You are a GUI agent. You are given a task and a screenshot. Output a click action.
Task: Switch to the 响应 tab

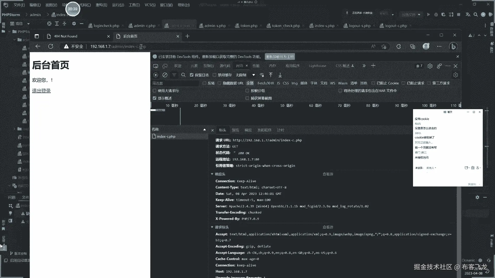[248, 130]
